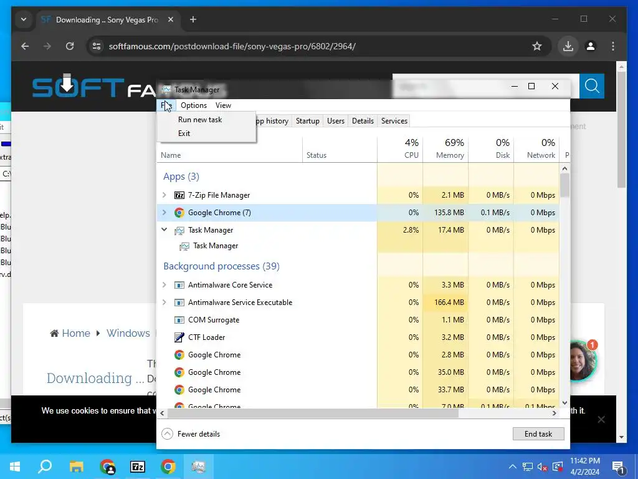Screen dimensions: 638x479
Task: Click the Task Manager child process icon
Action: click(184, 246)
